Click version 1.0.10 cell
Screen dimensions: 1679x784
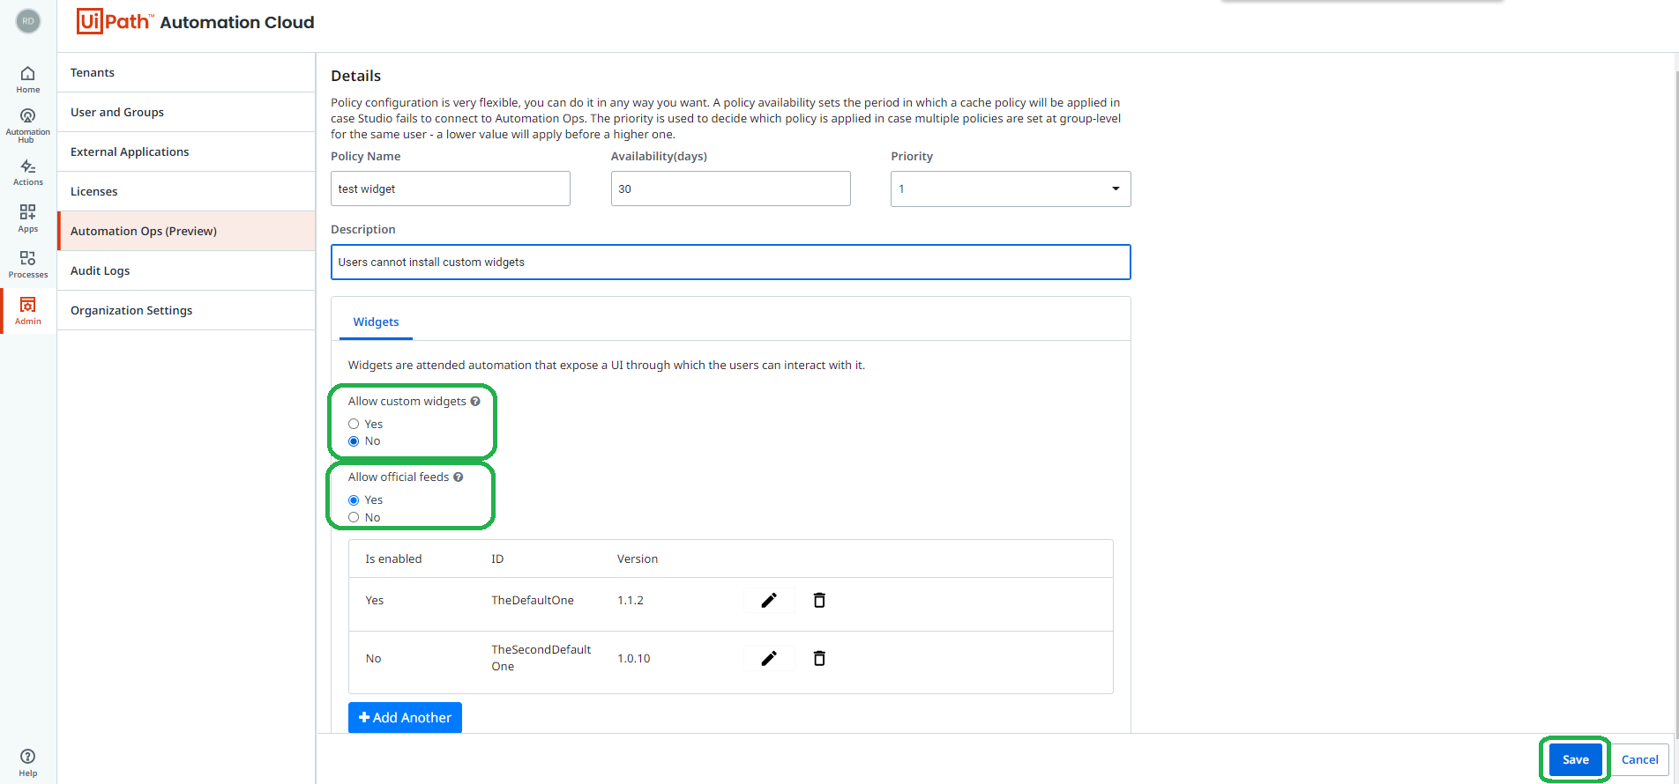pyautogui.click(x=634, y=658)
